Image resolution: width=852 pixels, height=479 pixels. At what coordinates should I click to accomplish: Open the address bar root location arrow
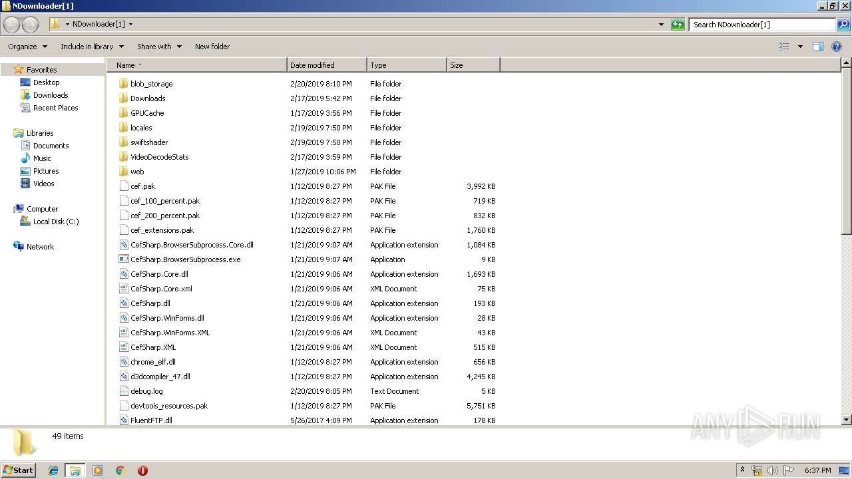[x=67, y=25]
